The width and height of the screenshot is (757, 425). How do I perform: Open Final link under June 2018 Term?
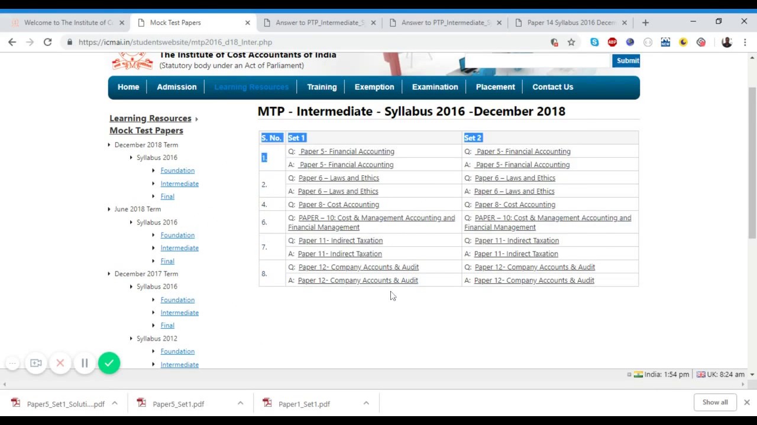[x=167, y=261]
